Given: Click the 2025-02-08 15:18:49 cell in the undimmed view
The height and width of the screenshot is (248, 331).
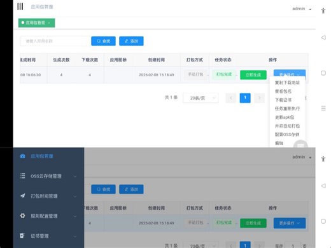Looking at the screenshot, I should pyautogui.click(x=157, y=75).
